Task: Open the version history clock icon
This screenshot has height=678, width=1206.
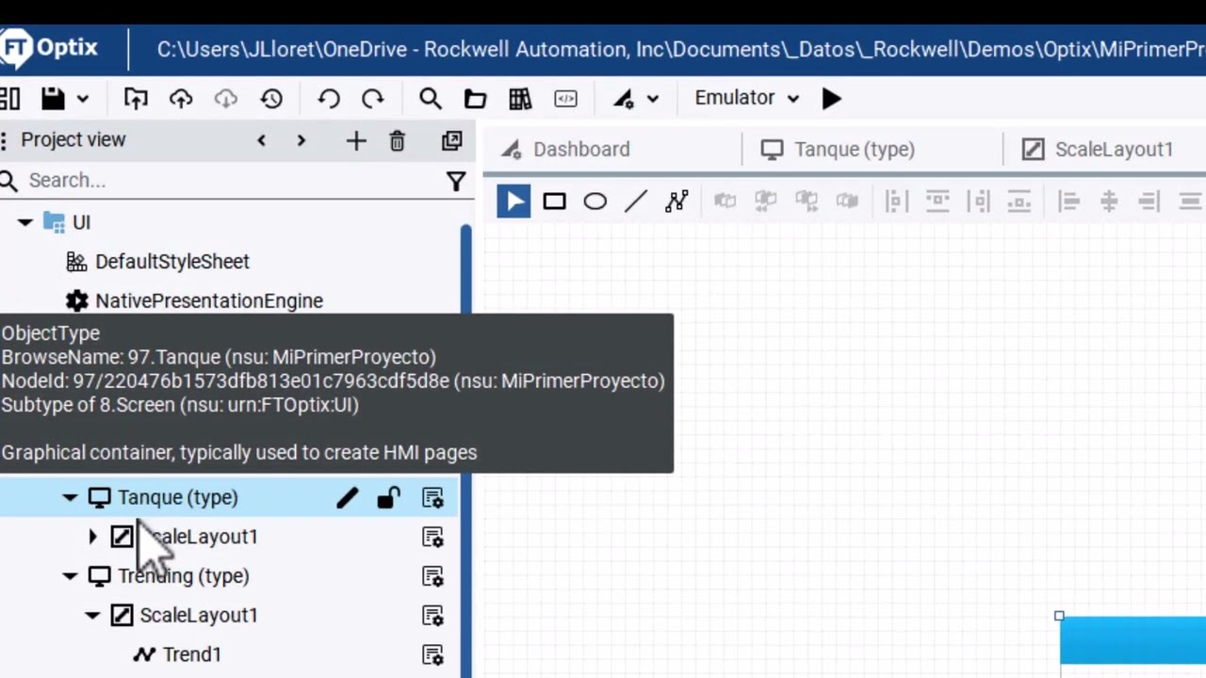Action: click(x=271, y=98)
